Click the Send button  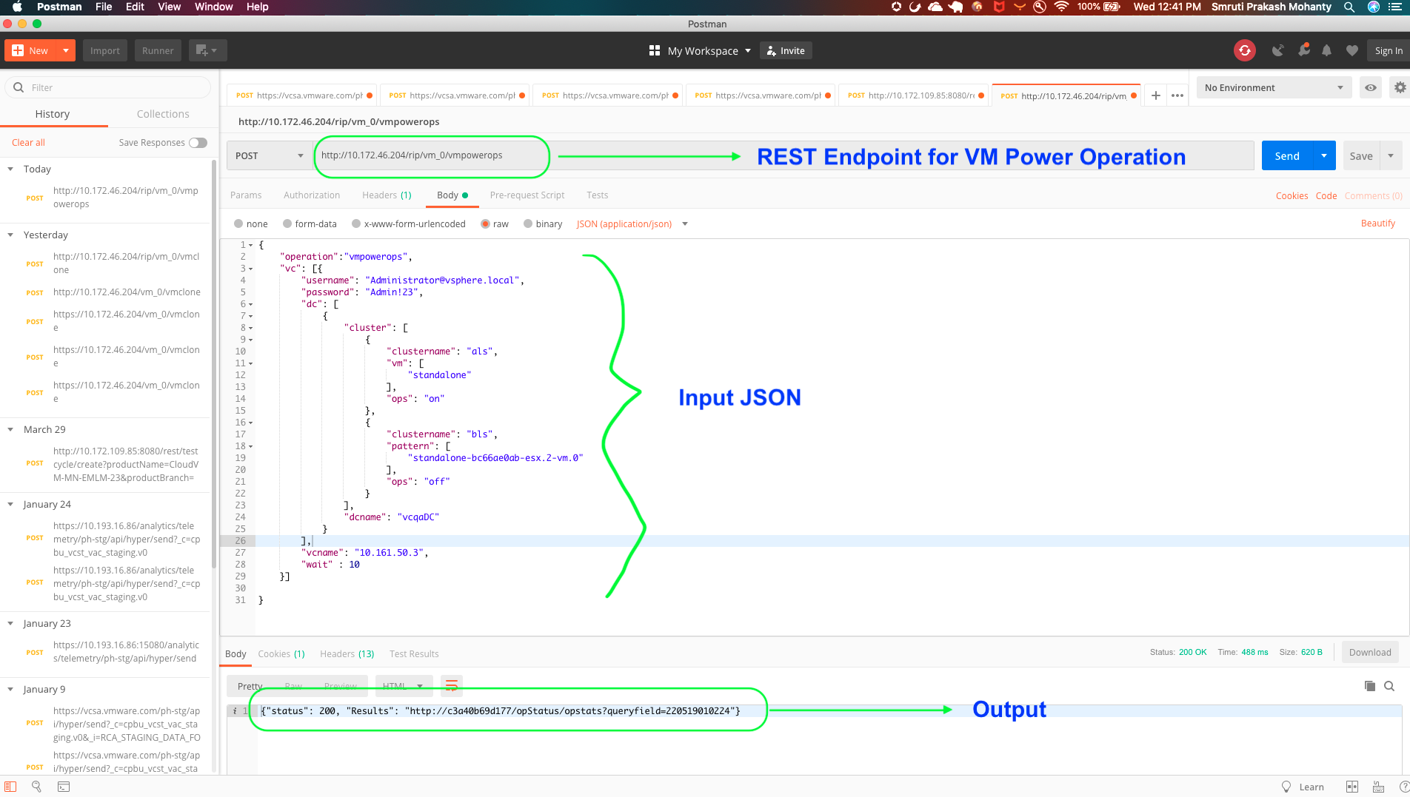[1287, 155]
